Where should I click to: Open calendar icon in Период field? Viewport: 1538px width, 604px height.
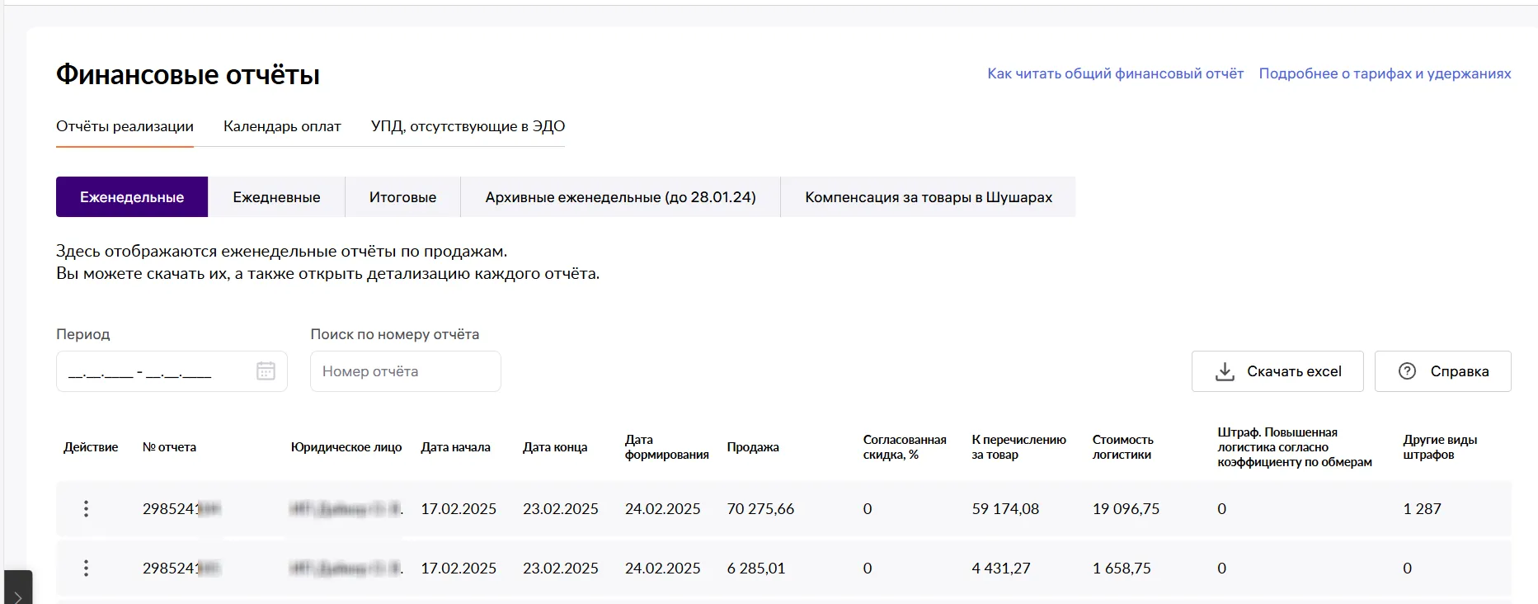(x=266, y=371)
